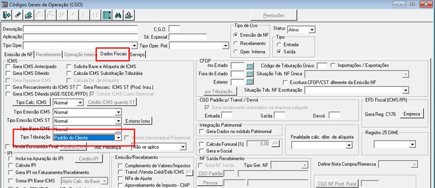
Task: Switch to the Emissão de NF tab
Action: point(18,54)
